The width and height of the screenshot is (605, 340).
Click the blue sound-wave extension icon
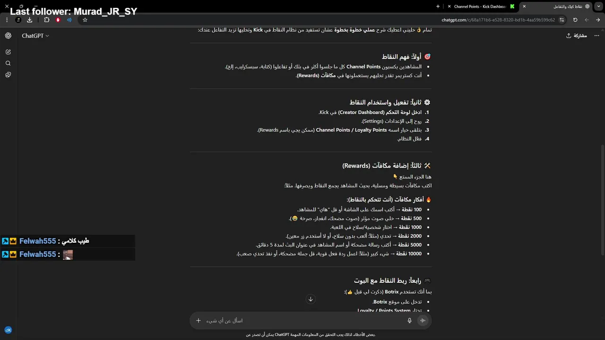69,20
